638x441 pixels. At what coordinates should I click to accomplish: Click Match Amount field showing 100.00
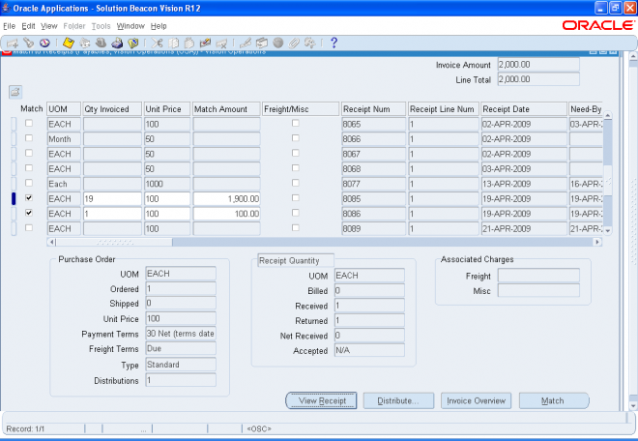coord(226,214)
